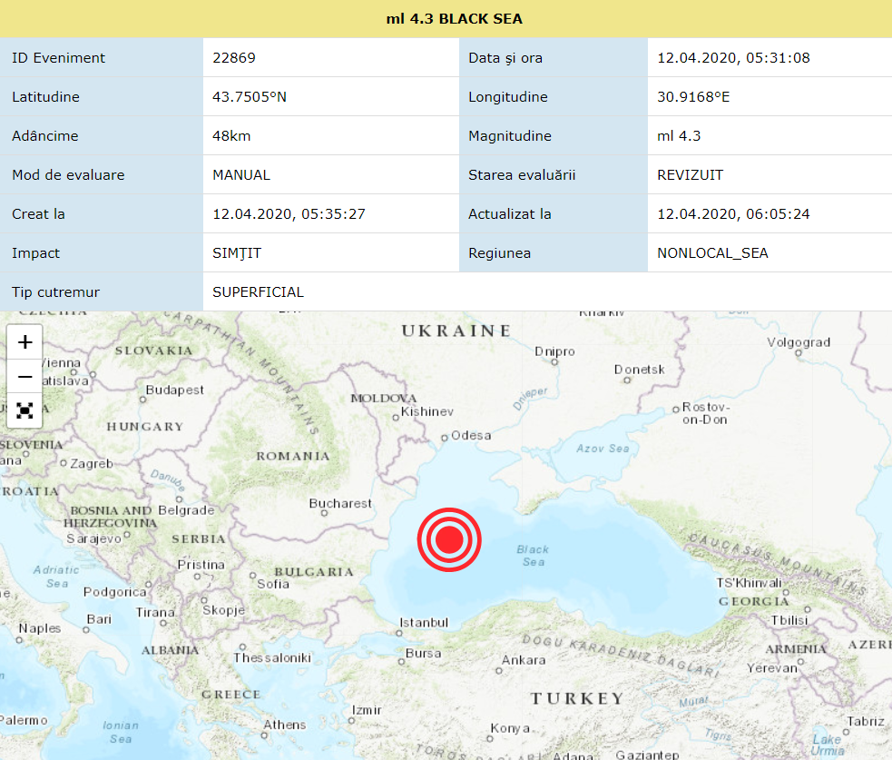Click the longitude value 30.9168°E

693,97
